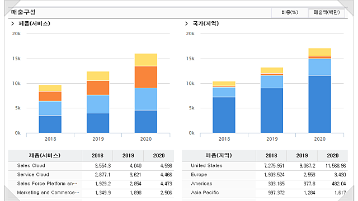Click the value 3,554.3 for Sales Cloud
Viewport: 358px width, 201px height.
(103, 166)
